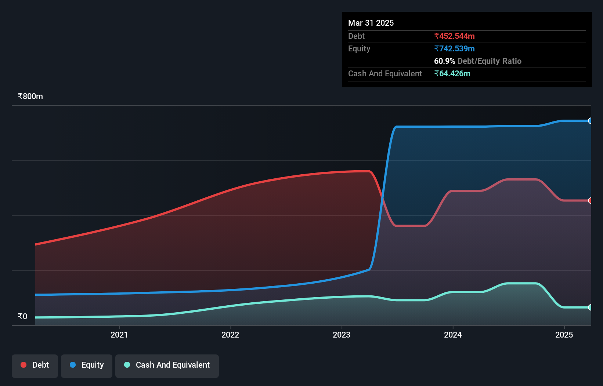Click the Debt value ₹452.544m
This screenshot has width=603, height=386.
coord(455,36)
